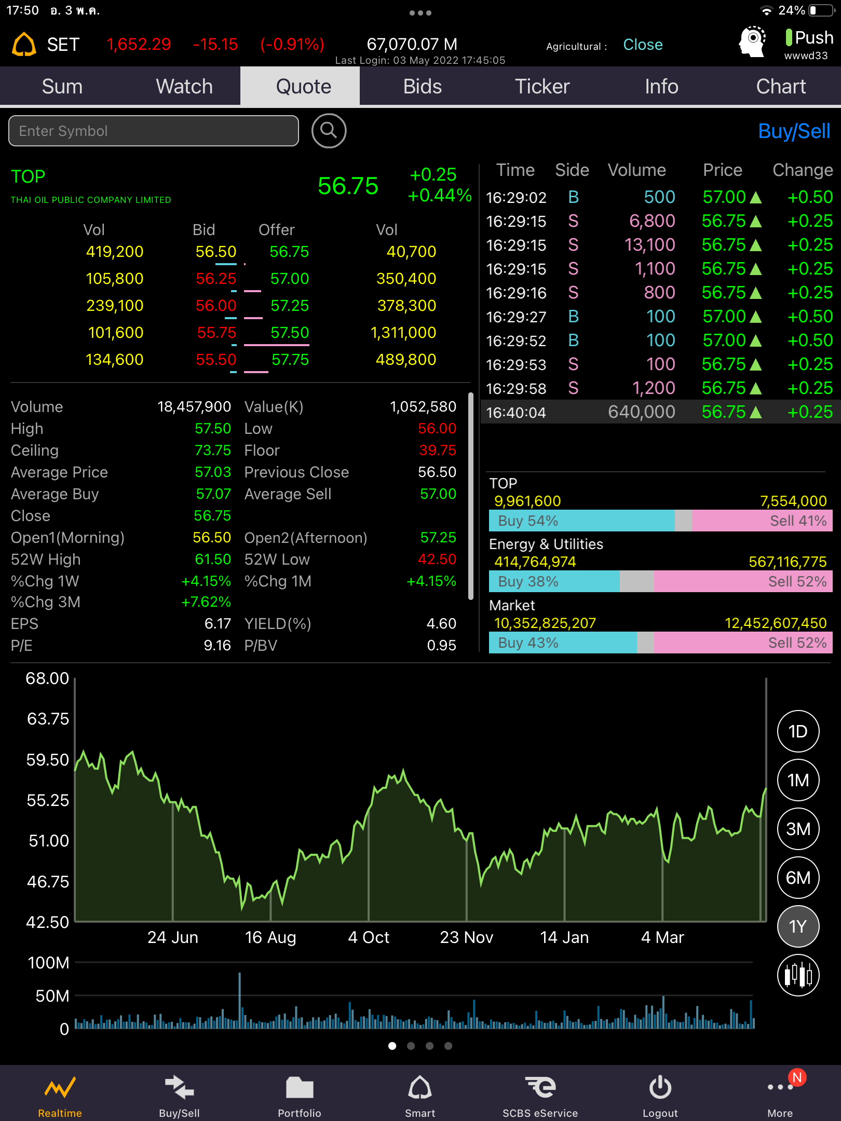Tap the Energy & Utilities Sell 52% bar
Screen dimensions: 841x1121
(x=743, y=581)
